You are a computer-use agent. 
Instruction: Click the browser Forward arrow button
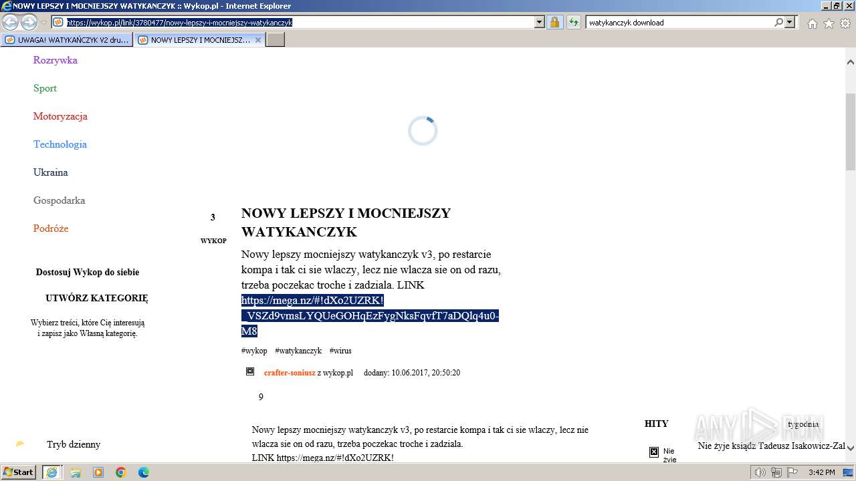coord(29,23)
